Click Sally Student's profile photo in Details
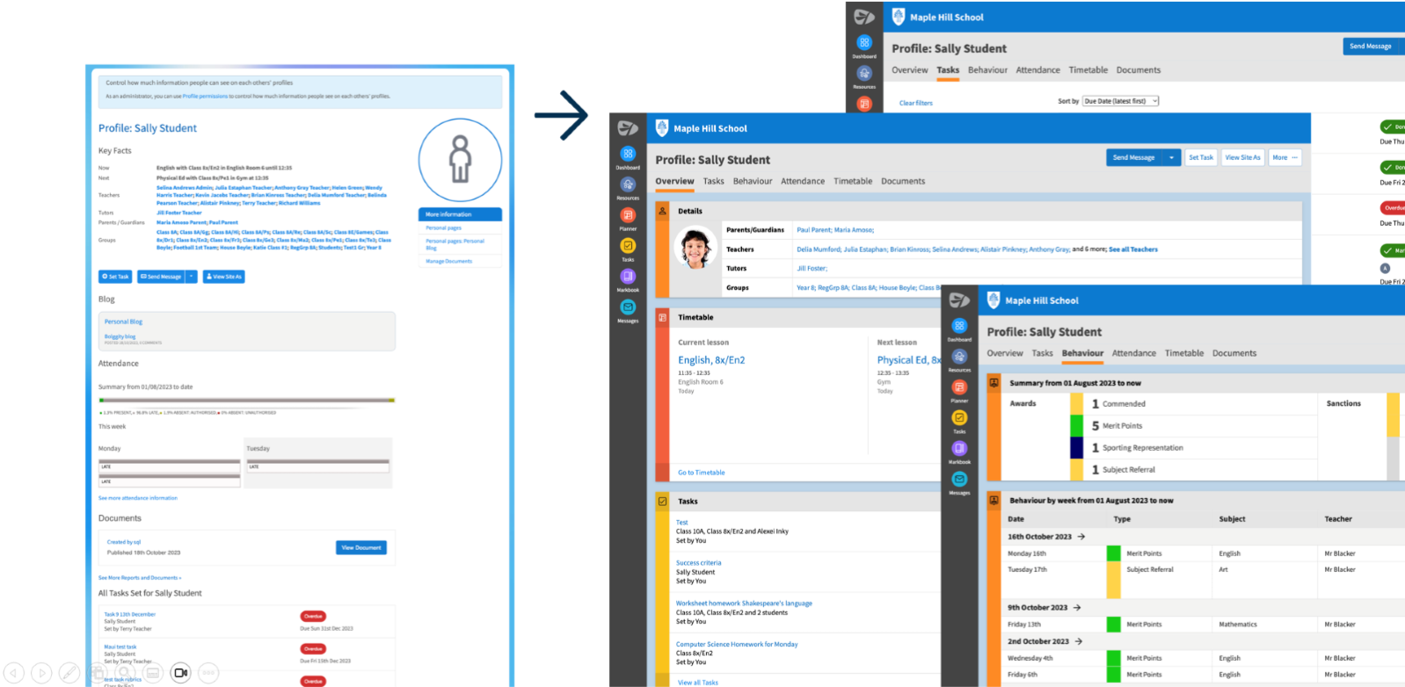 [695, 247]
